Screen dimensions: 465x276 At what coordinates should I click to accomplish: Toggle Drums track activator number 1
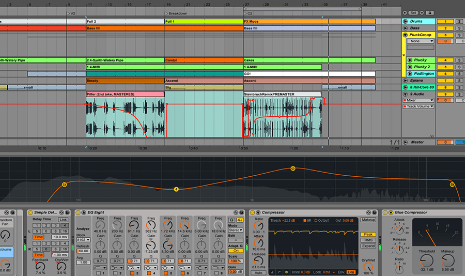click(x=445, y=21)
